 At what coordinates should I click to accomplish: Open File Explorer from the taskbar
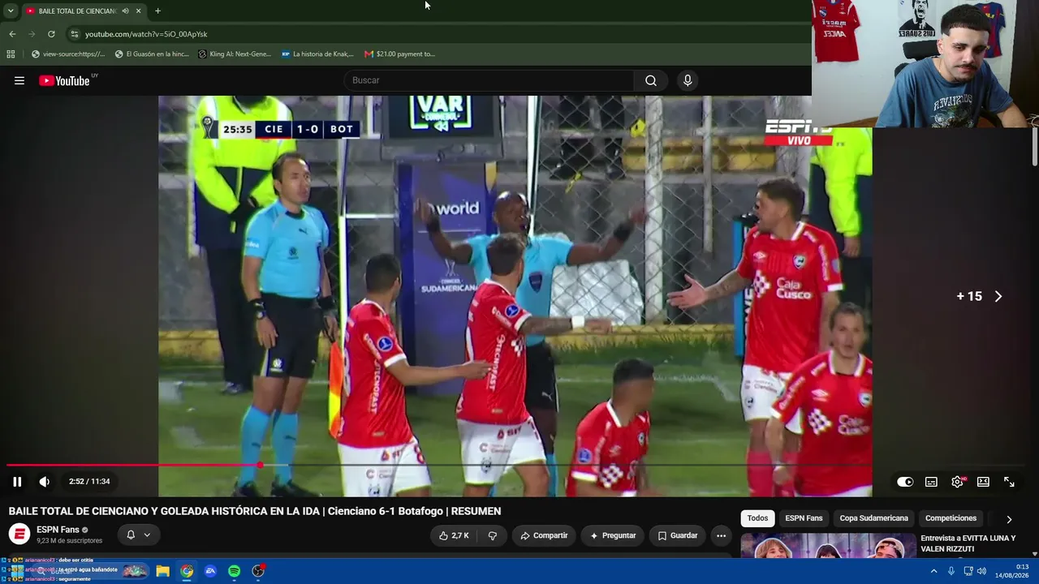pos(162,571)
